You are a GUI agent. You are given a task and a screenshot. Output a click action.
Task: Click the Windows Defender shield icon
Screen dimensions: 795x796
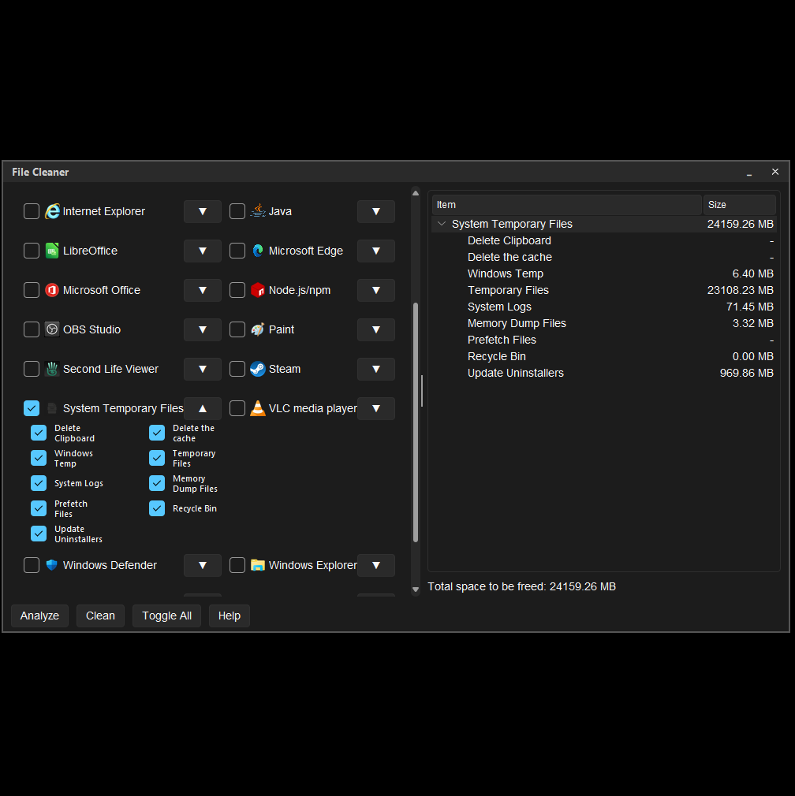click(x=52, y=565)
